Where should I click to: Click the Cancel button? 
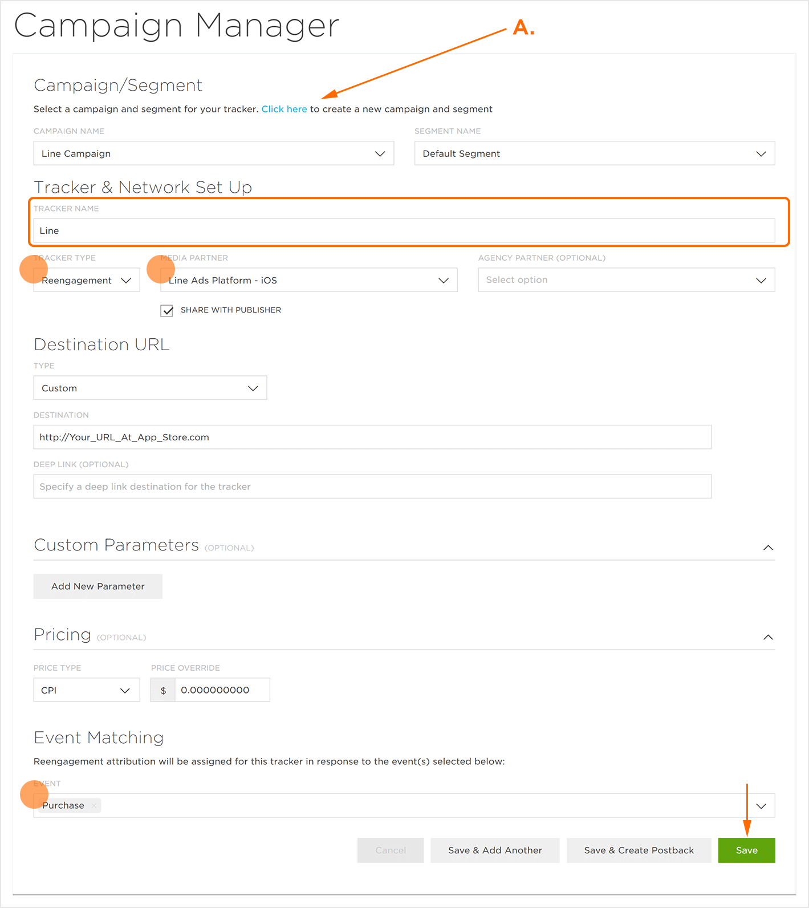point(391,850)
